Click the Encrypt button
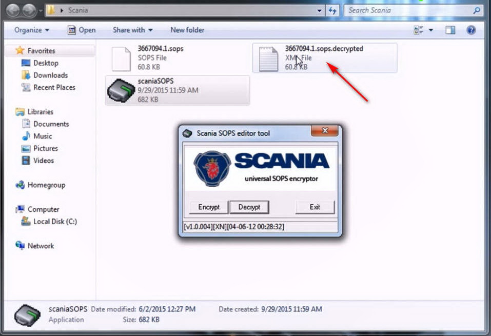 pyautogui.click(x=208, y=207)
